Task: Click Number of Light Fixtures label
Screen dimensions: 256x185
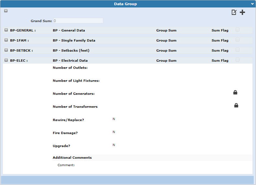Action: [x=76, y=81]
